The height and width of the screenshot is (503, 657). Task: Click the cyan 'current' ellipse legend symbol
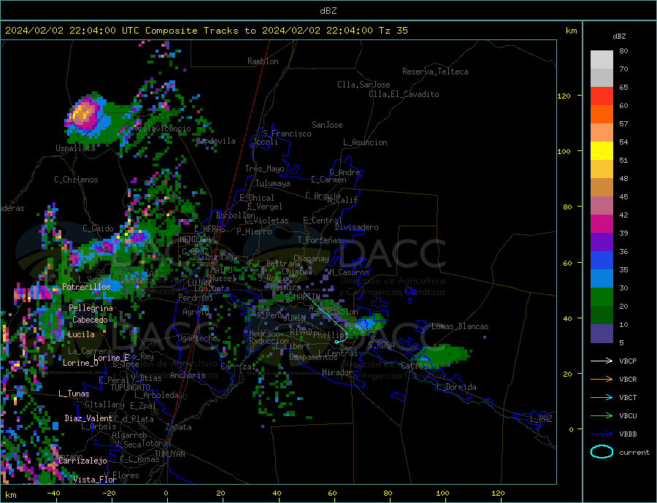(602, 452)
